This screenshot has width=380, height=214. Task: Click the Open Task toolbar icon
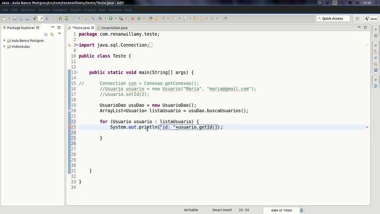(x=156, y=18)
